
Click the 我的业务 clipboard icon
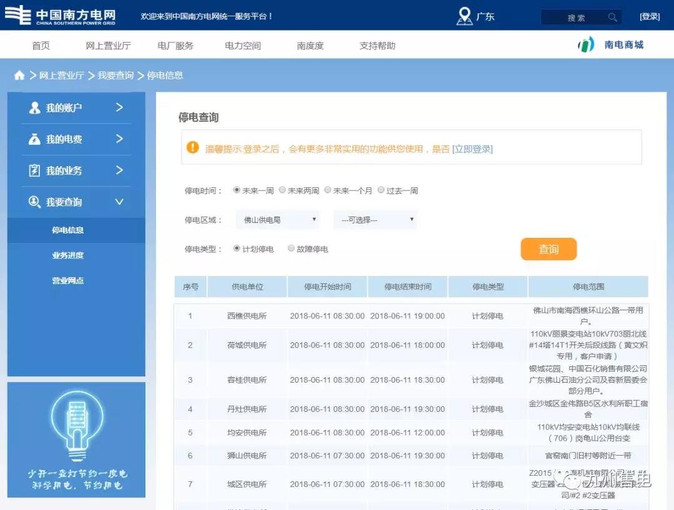click(35, 170)
